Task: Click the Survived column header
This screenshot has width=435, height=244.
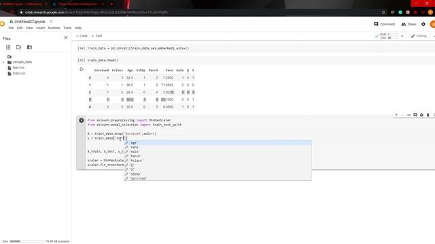Action: (101, 70)
